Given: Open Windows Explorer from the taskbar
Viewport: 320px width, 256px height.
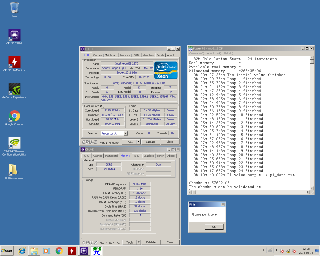Looking at the screenshot, I should click(x=34, y=251).
